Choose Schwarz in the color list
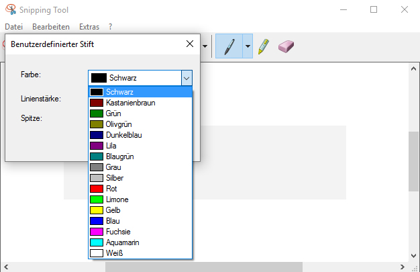 (x=140, y=92)
